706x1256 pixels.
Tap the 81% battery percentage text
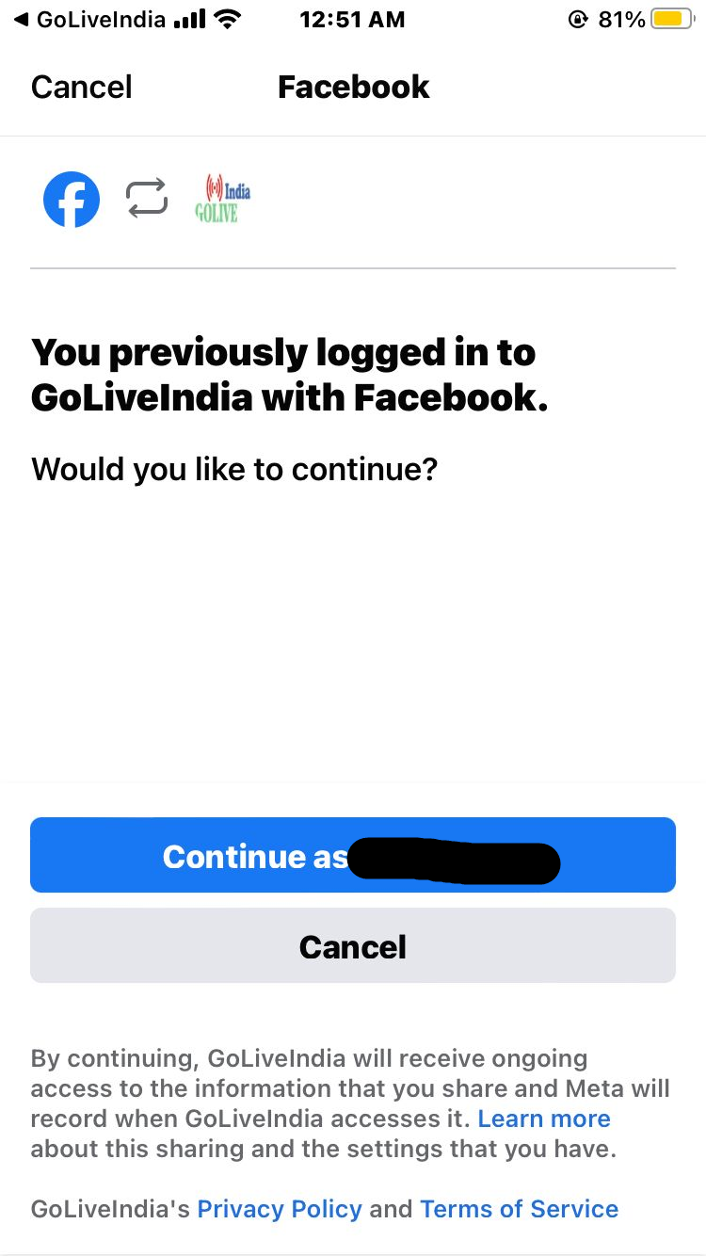point(621,19)
